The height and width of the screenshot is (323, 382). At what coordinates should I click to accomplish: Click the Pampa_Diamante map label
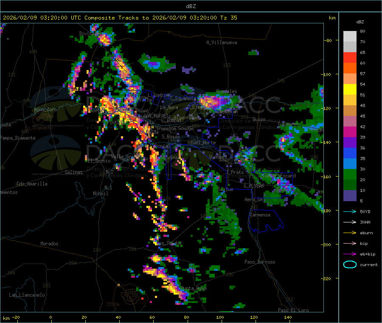click(18, 138)
